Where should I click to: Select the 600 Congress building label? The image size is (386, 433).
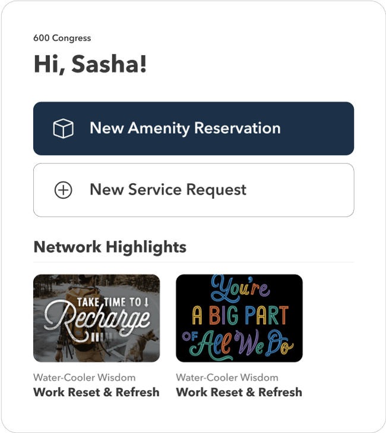(62, 38)
